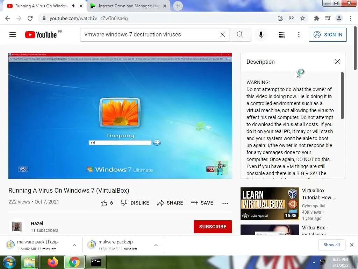Open the YouTube apps grid
Viewport: 358px width, 269px height.
tap(282, 35)
